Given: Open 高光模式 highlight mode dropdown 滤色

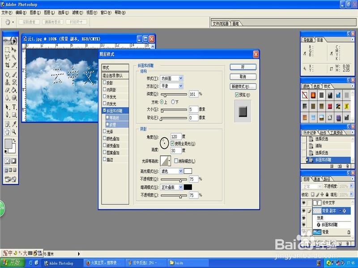Looking at the screenshot, I should 171,171.
